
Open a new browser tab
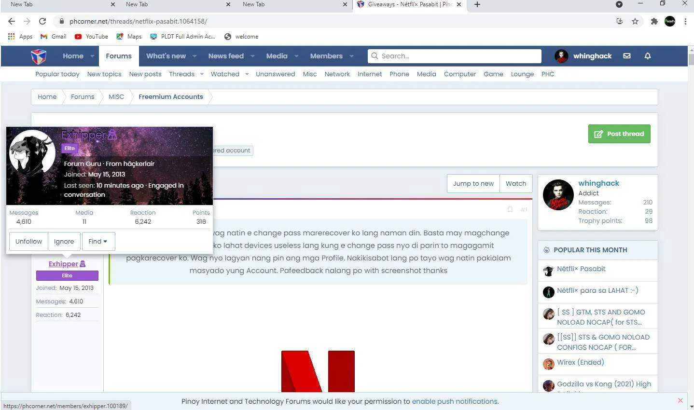(x=477, y=4)
